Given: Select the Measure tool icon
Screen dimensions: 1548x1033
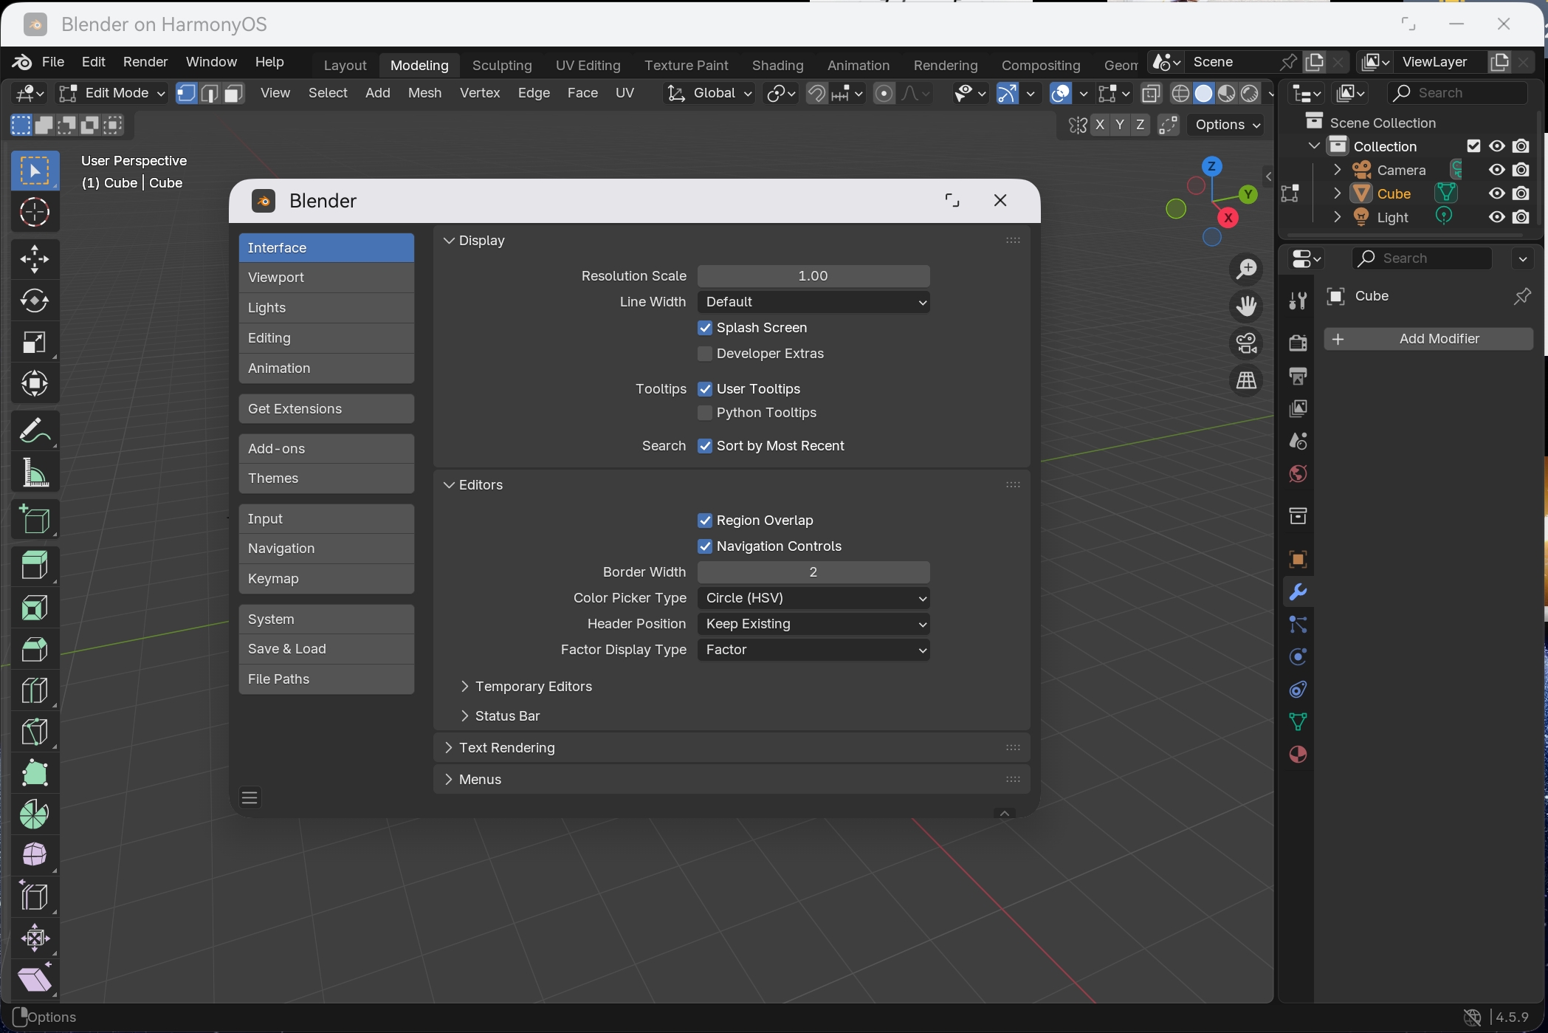Looking at the screenshot, I should coord(35,473).
